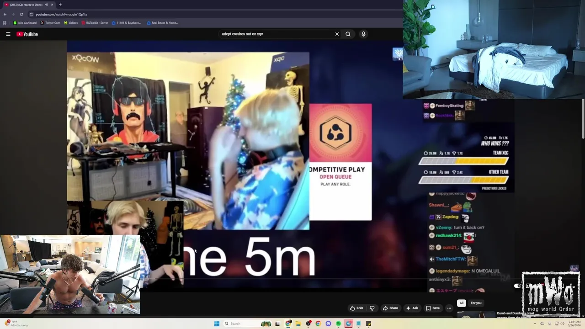Select the 'For you' recommendations chip
The height and width of the screenshot is (329, 585).
(476, 303)
